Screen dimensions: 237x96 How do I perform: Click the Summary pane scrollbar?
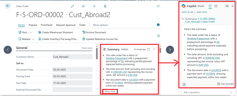click(x=160, y=50)
